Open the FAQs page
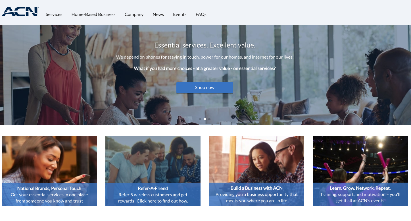The width and height of the screenshot is (411, 221). click(x=201, y=14)
